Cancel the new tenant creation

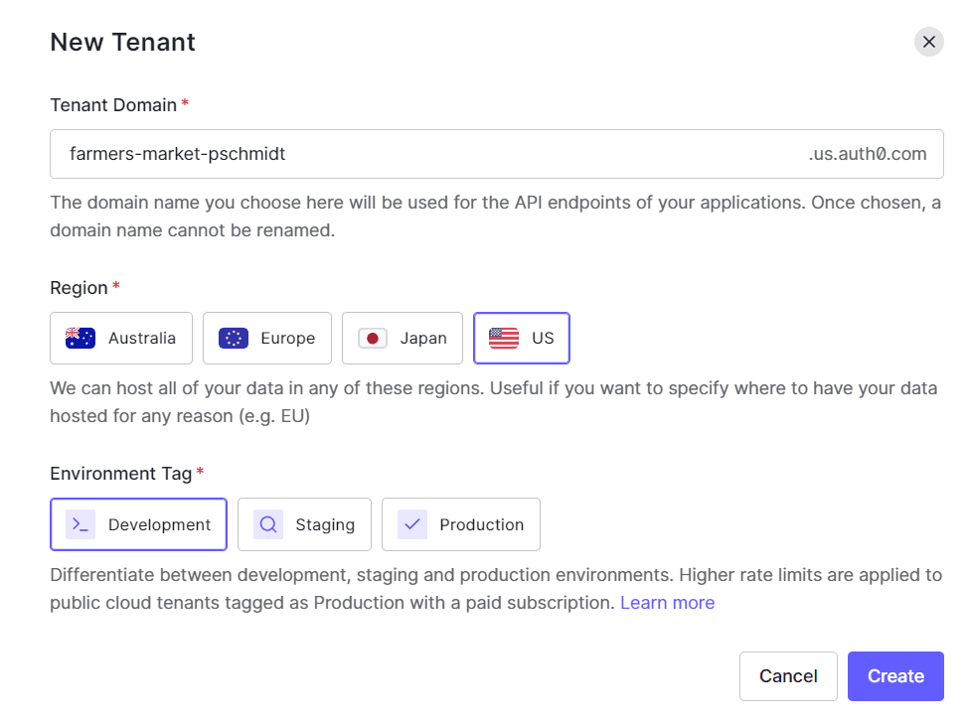[x=788, y=676]
